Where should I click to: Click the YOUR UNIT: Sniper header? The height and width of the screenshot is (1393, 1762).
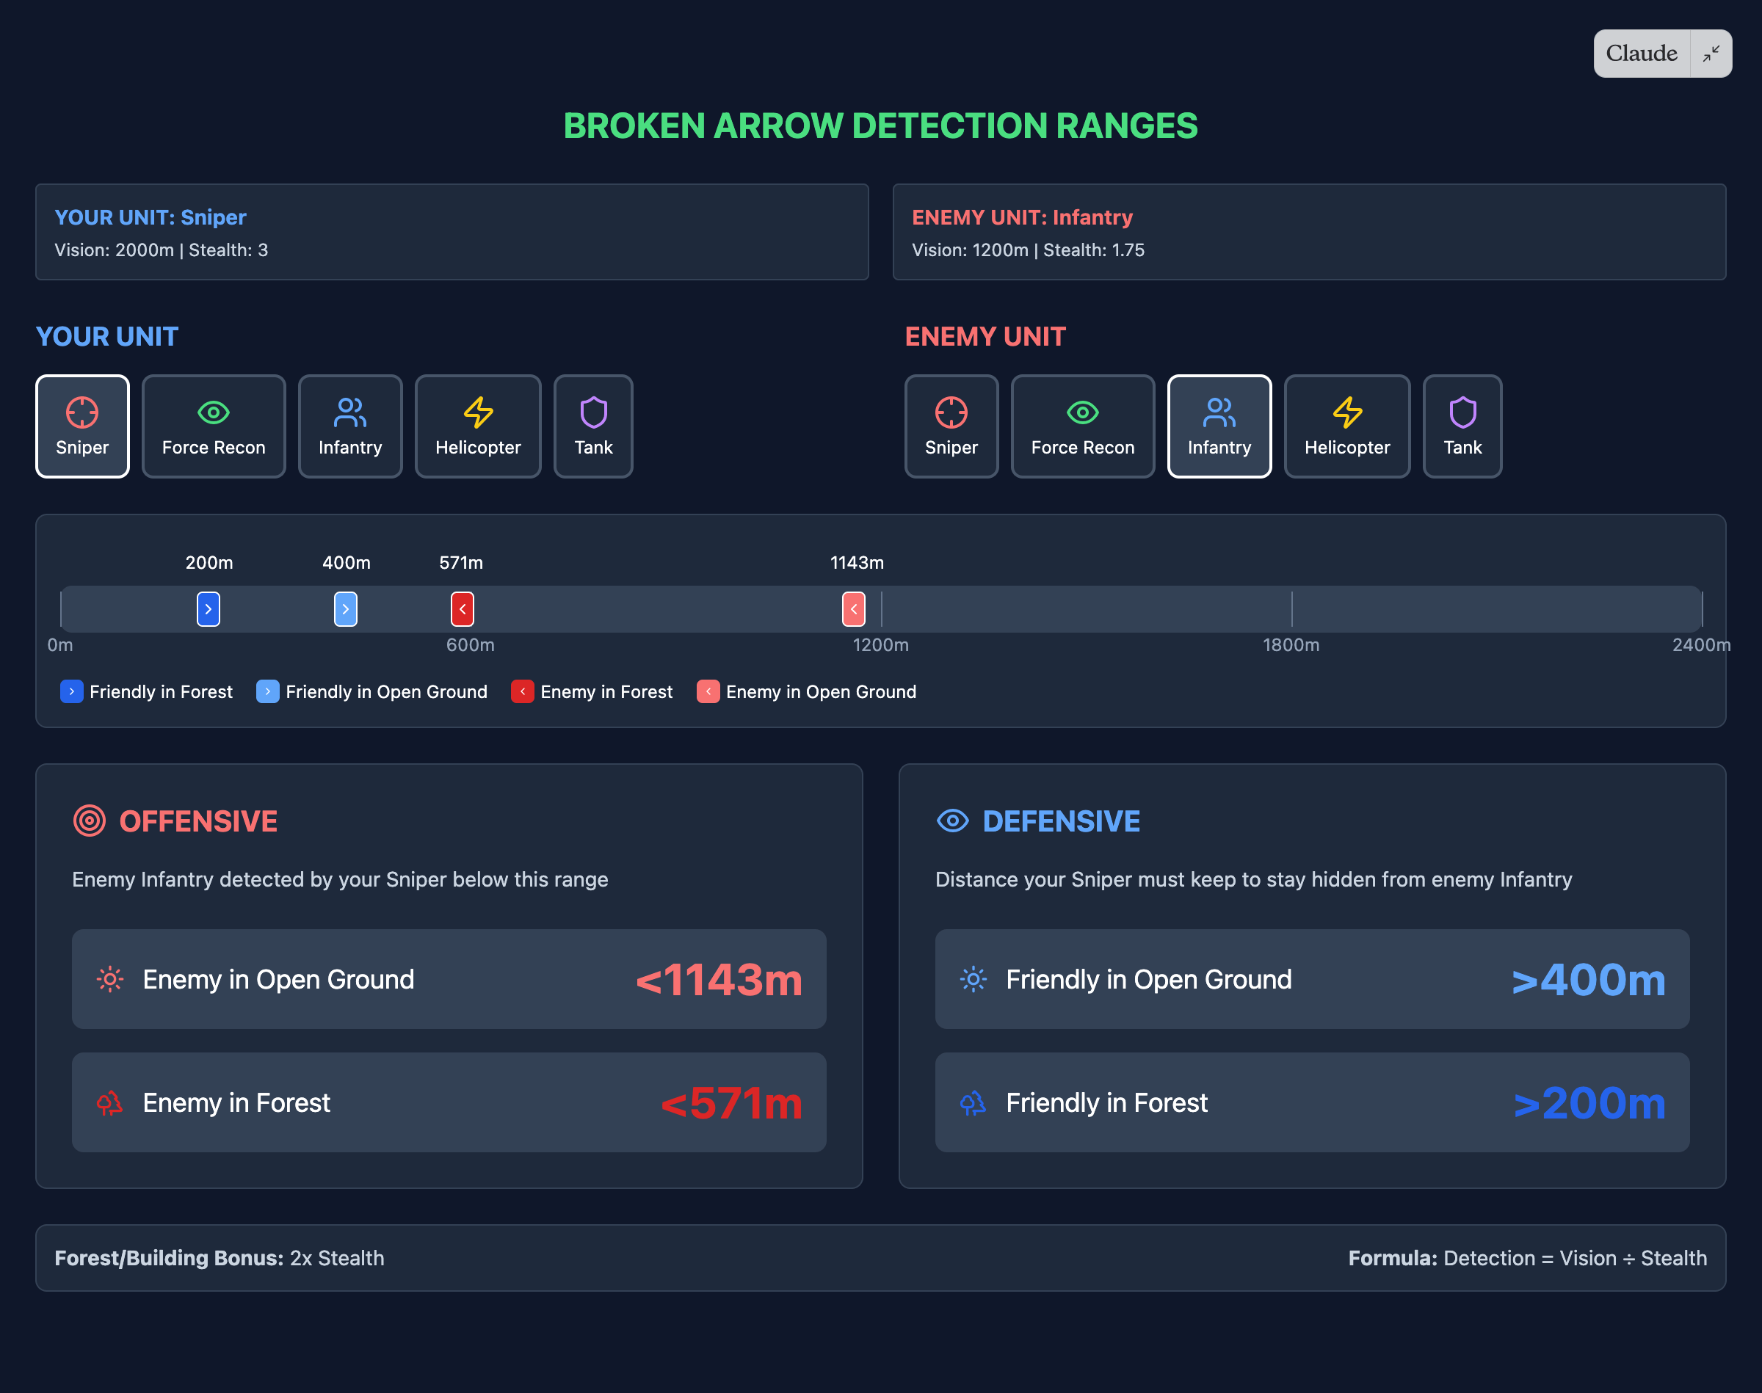(150, 217)
